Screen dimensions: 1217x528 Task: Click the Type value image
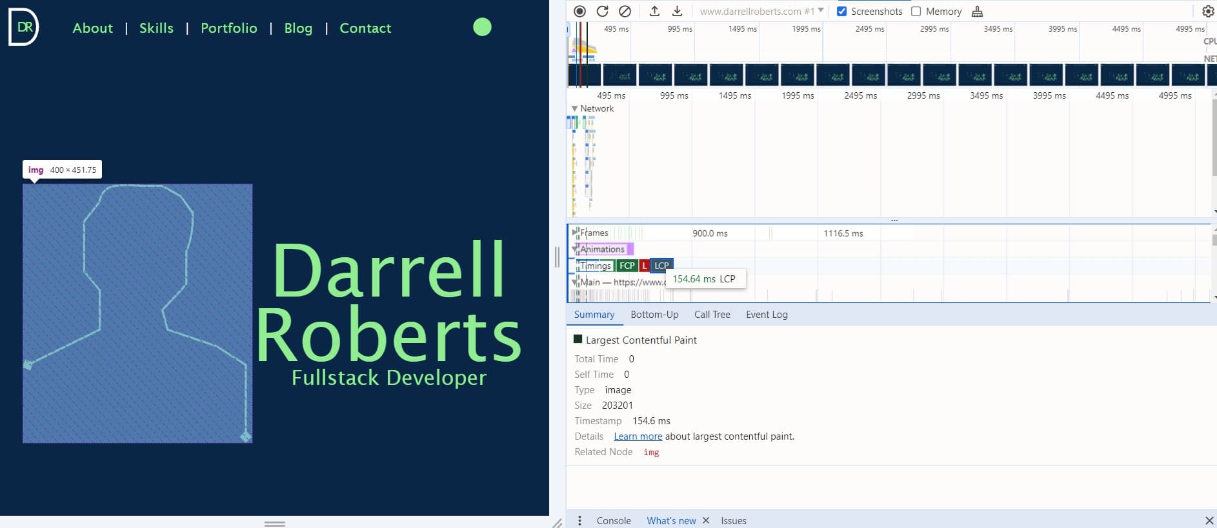[x=618, y=390]
